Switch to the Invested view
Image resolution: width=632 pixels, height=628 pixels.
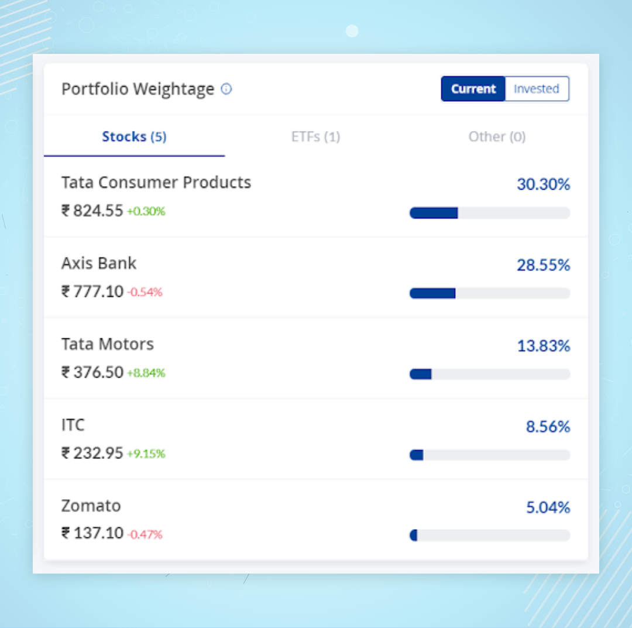point(537,88)
